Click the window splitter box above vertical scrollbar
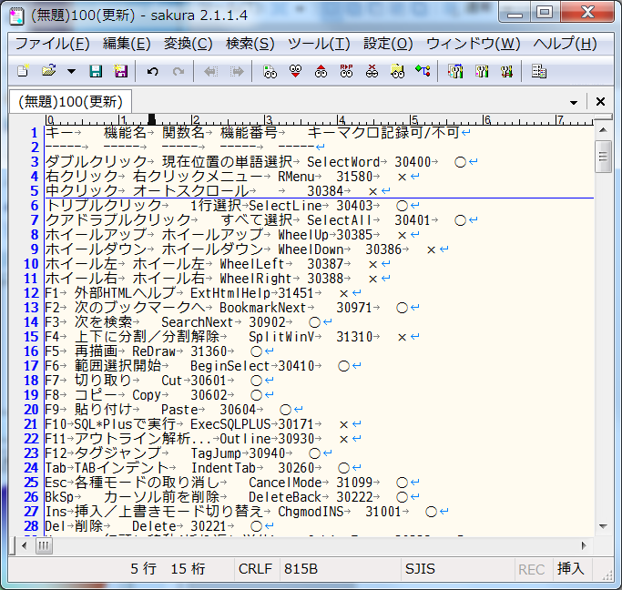622x590 pixels. [603, 117]
